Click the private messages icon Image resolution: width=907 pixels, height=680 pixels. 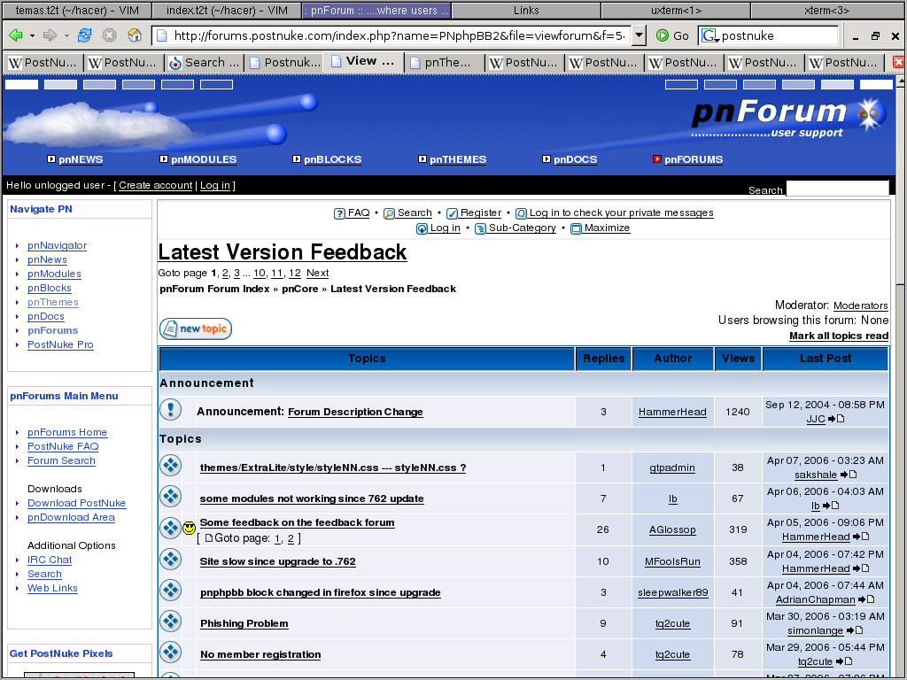pos(521,213)
